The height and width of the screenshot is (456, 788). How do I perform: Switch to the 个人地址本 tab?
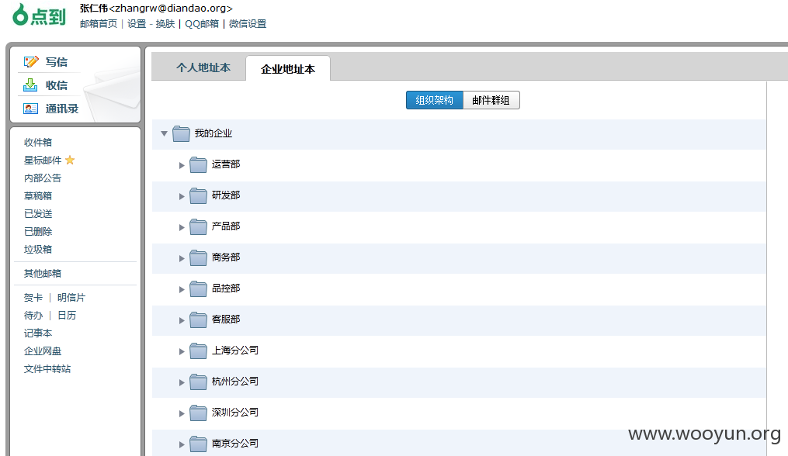click(203, 67)
